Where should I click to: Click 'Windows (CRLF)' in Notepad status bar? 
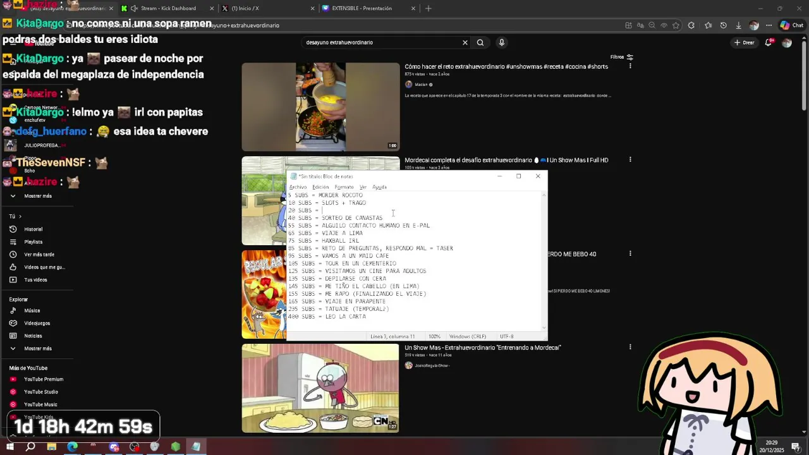[468, 337]
